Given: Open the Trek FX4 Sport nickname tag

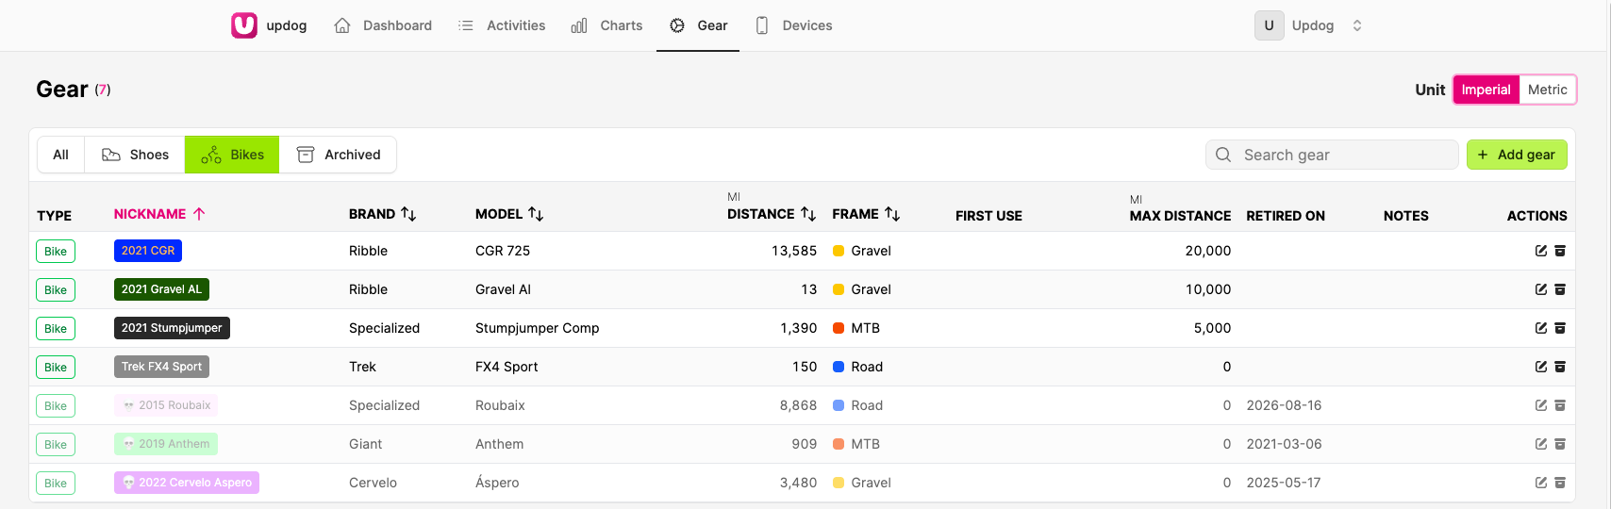Looking at the screenshot, I should coord(161,367).
